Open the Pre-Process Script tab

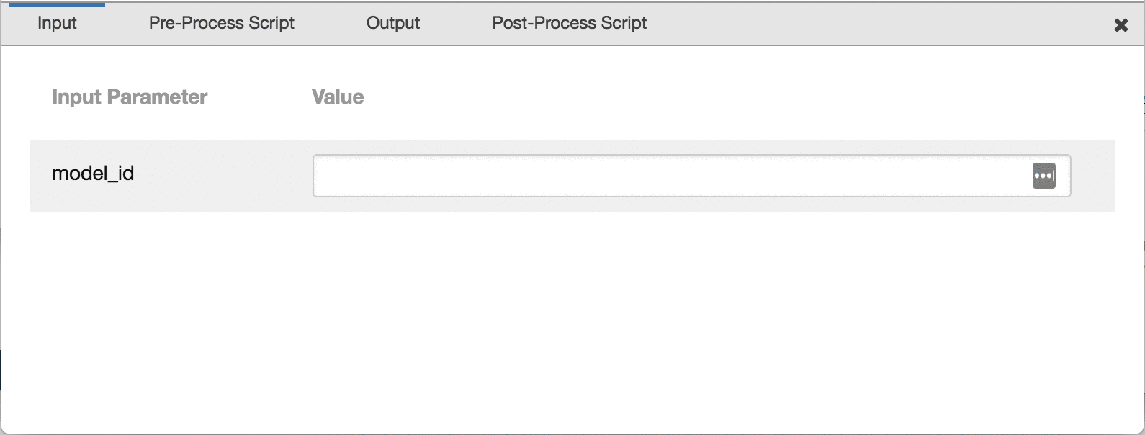(221, 23)
